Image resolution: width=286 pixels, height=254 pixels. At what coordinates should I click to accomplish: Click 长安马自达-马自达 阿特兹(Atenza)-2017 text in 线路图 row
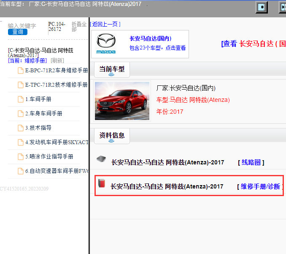(168, 162)
